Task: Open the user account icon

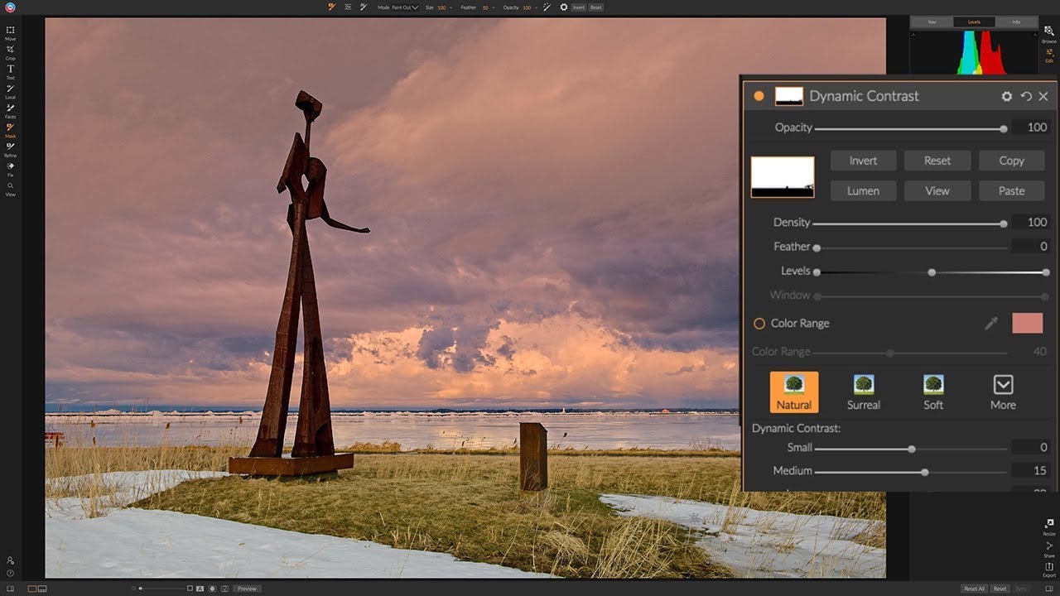Action: tap(10, 560)
